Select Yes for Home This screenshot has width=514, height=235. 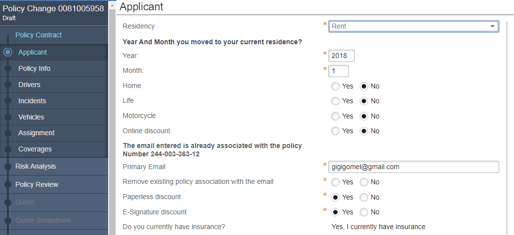pos(335,87)
